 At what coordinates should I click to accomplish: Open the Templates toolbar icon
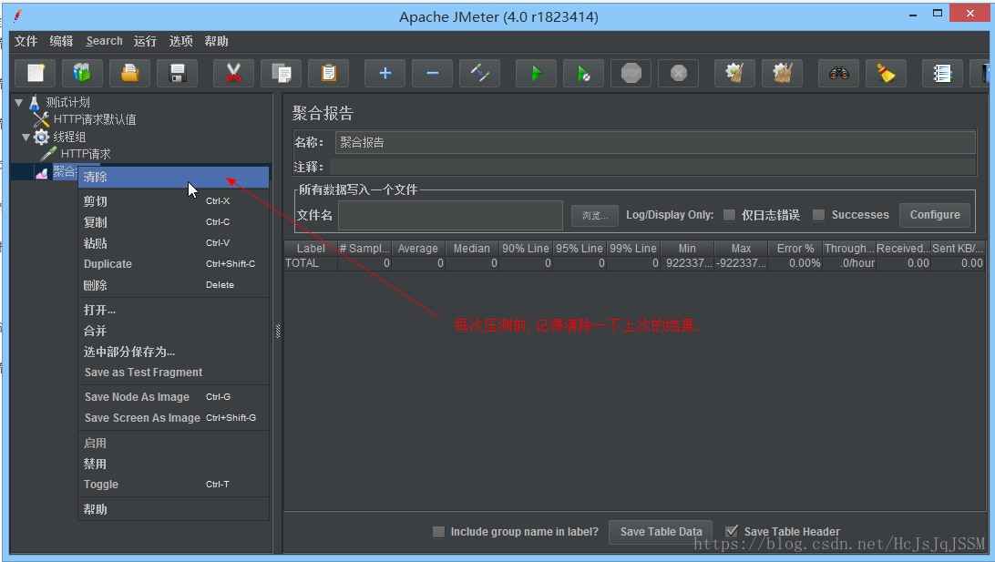[83, 73]
